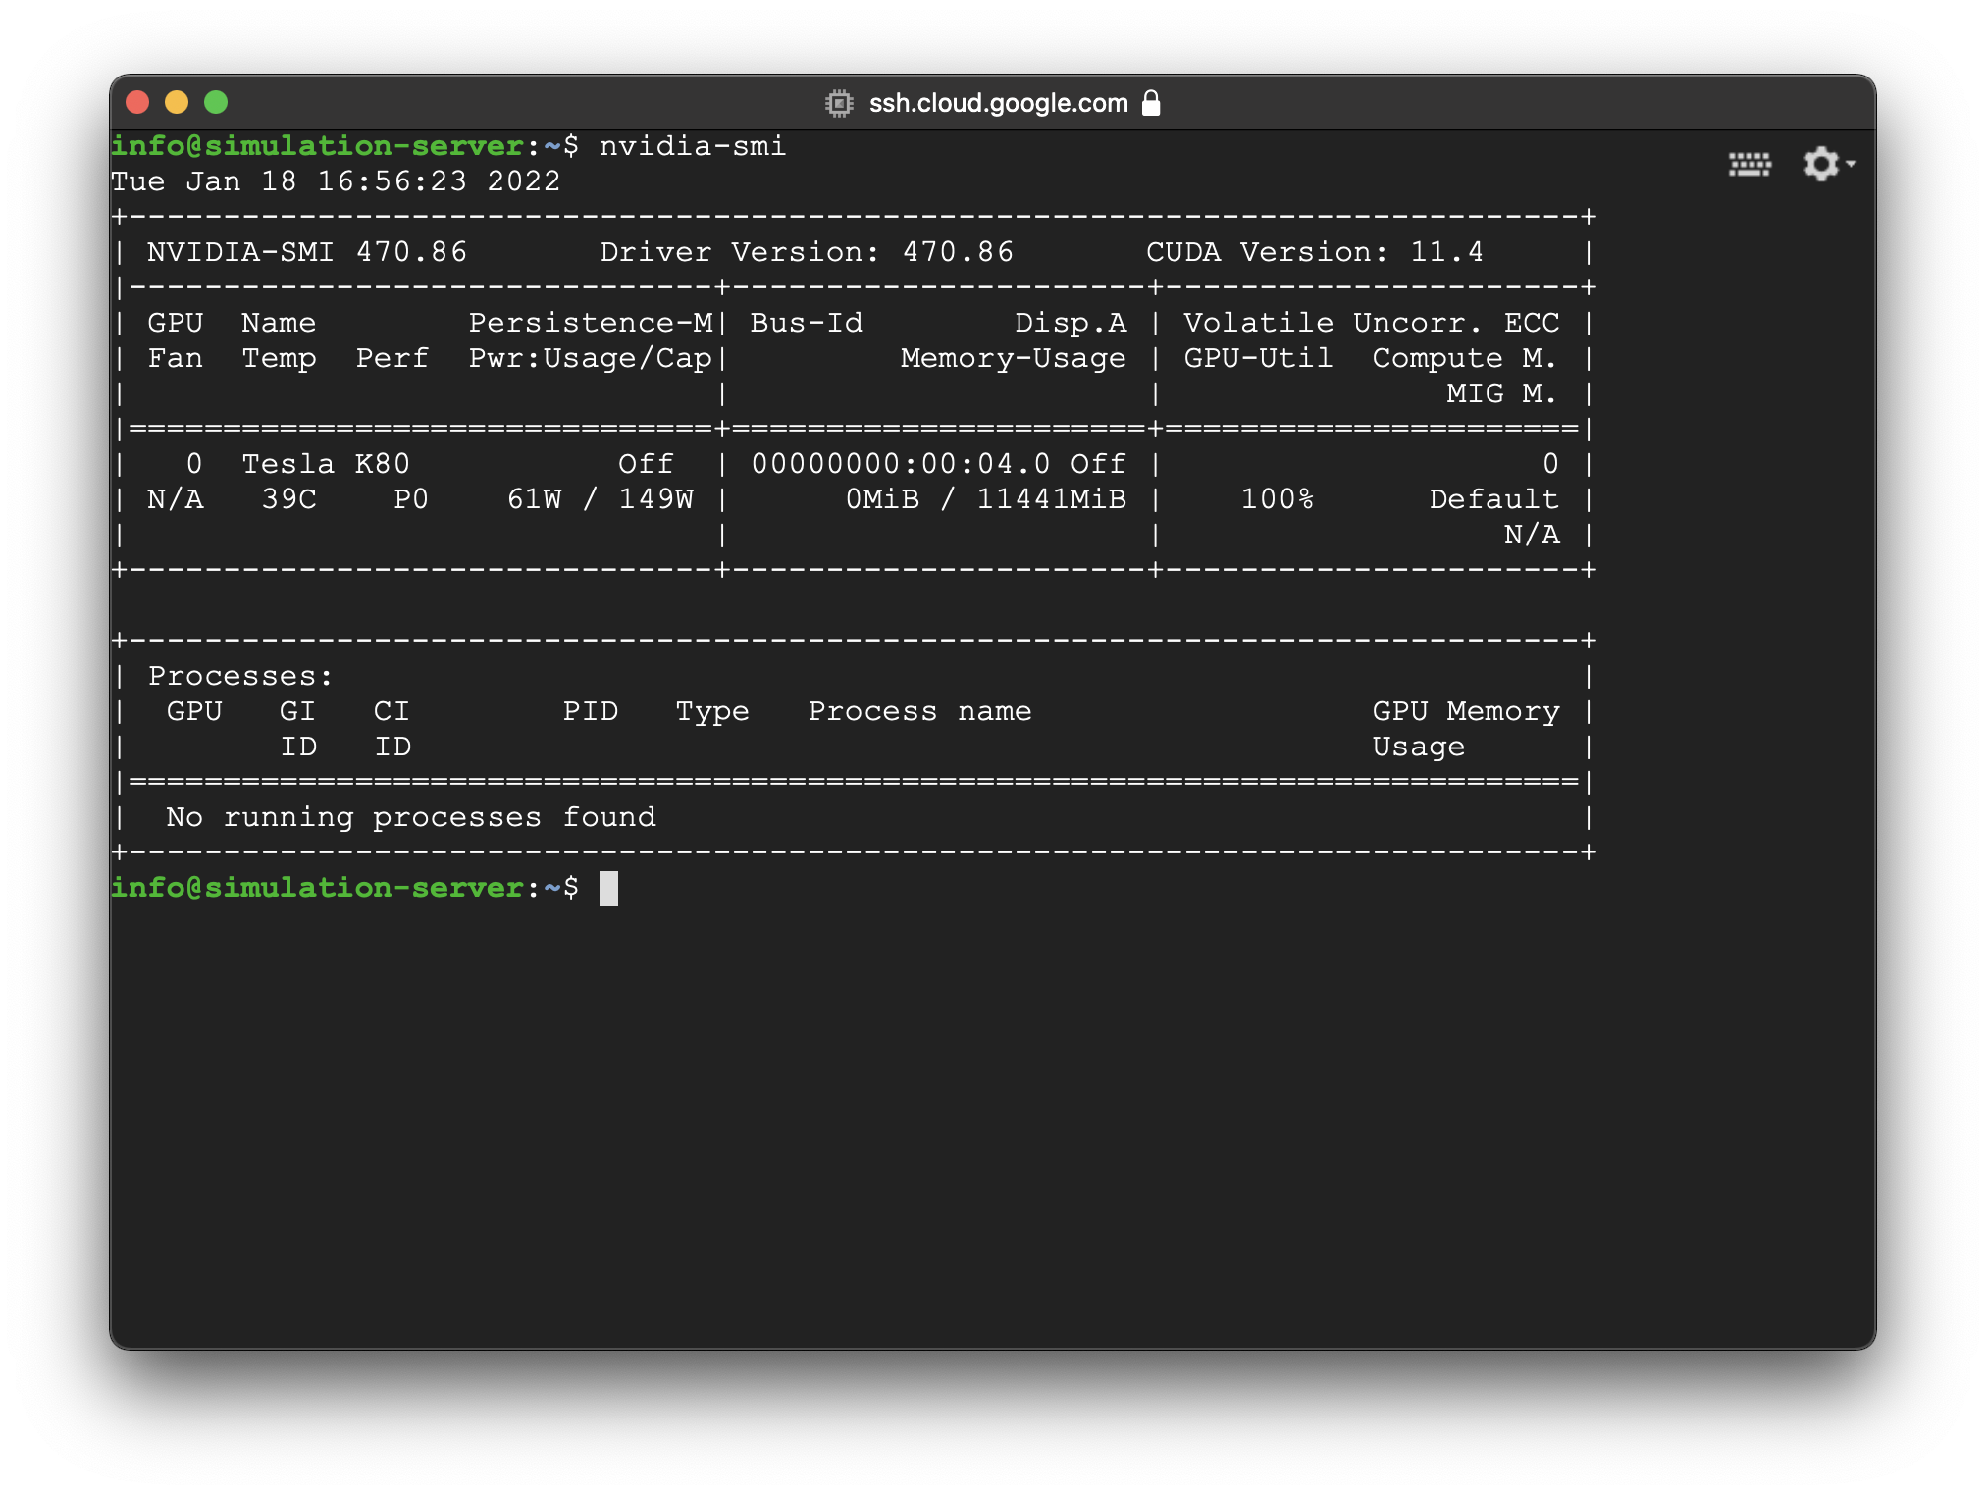This screenshot has width=1986, height=1495.
Task: Maximize the terminal with the green button
Action: [x=216, y=102]
